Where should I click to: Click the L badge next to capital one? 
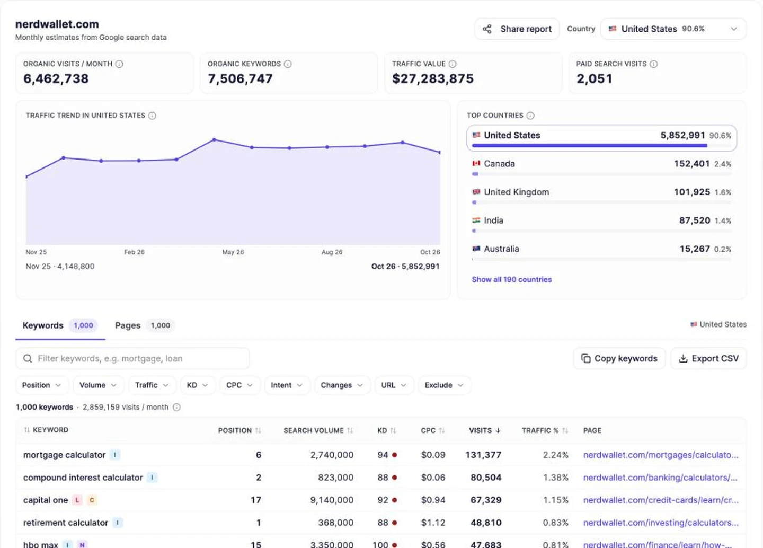tap(77, 500)
